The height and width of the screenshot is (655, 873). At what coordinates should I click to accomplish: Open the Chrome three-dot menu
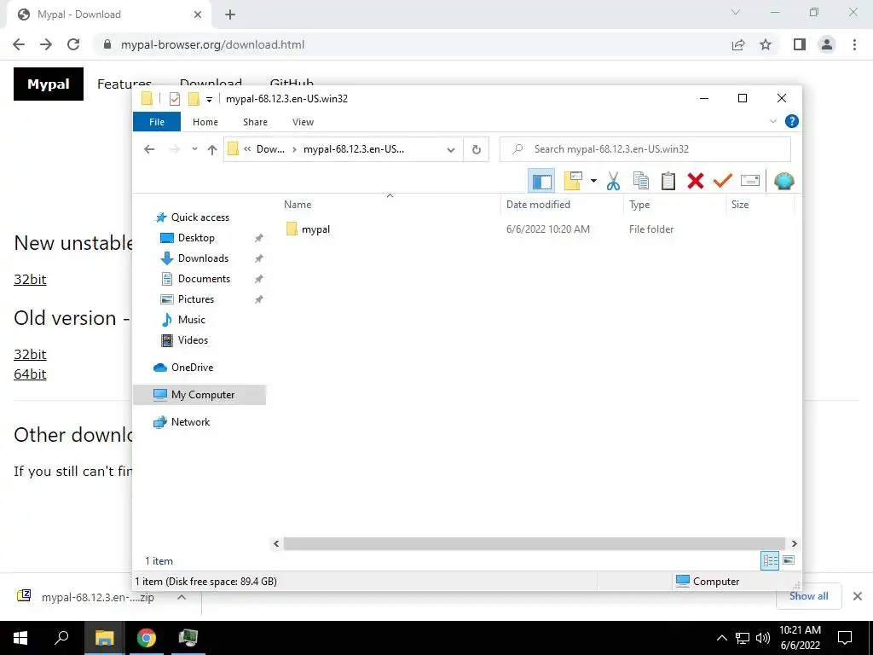pos(854,44)
